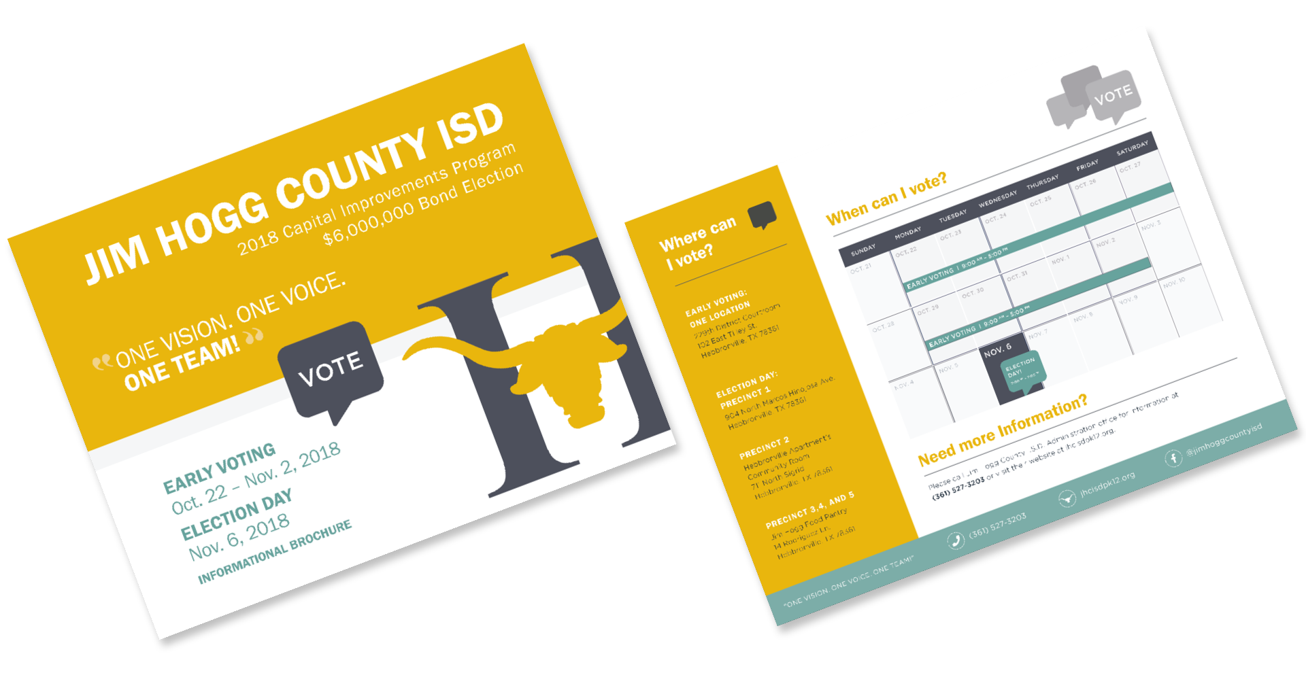Click the 'ELECTION DAY:' label in the yellow panel

(746, 385)
